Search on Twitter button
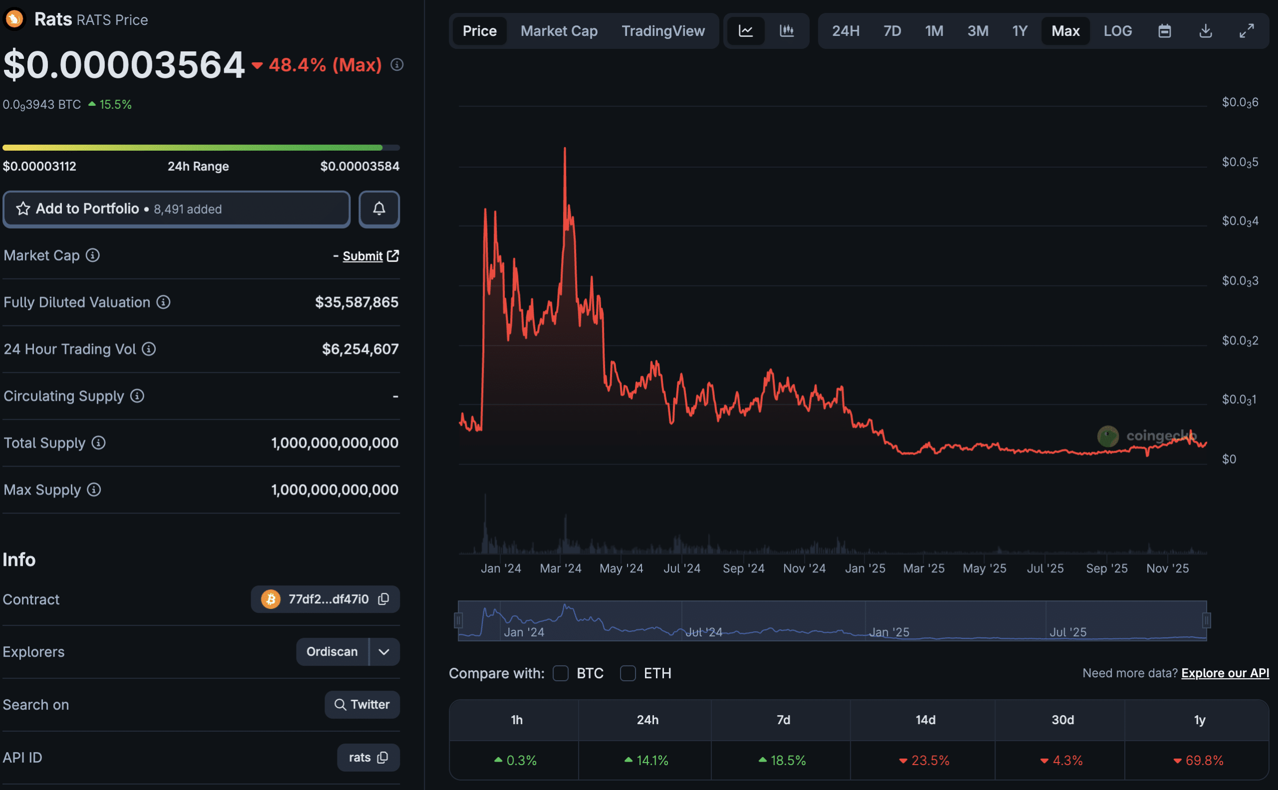 [x=362, y=704]
